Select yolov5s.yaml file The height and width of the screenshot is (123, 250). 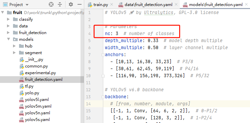(x=37, y=119)
